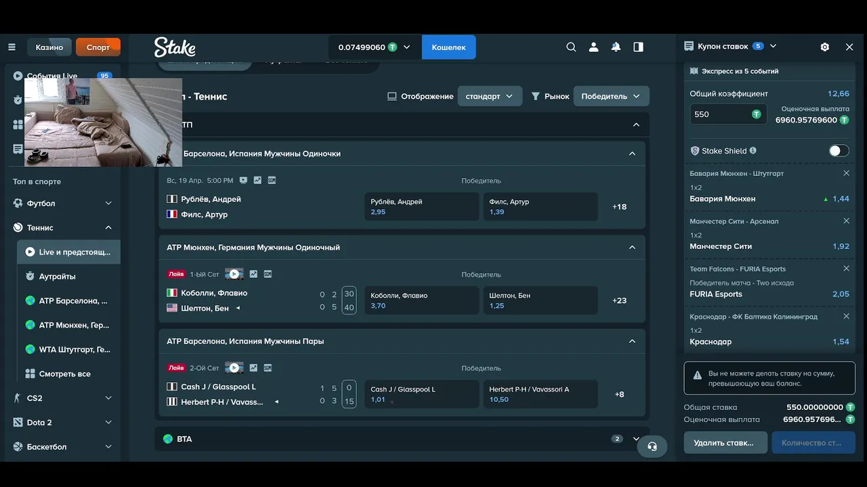Viewport: 867px width, 487px height.
Task: Collapse ATP Барселона Мужчины Пары section
Action: 632,341
